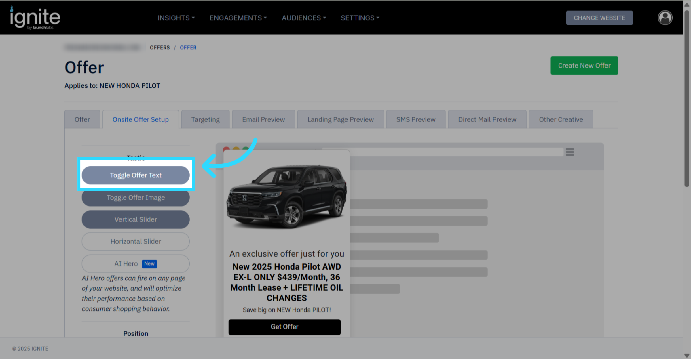
Task: Click the Honda Pilot vehicle image
Action: click(287, 196)
